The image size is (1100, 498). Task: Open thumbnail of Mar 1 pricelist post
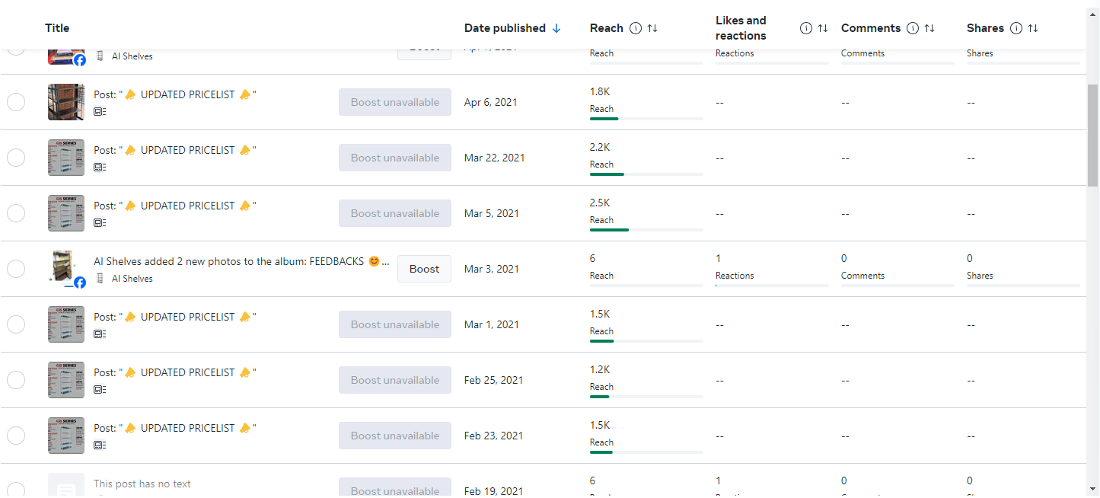coord(66,324)
